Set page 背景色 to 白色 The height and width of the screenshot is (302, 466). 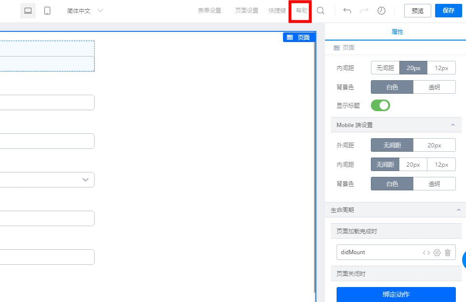click(x=392, y=87)
